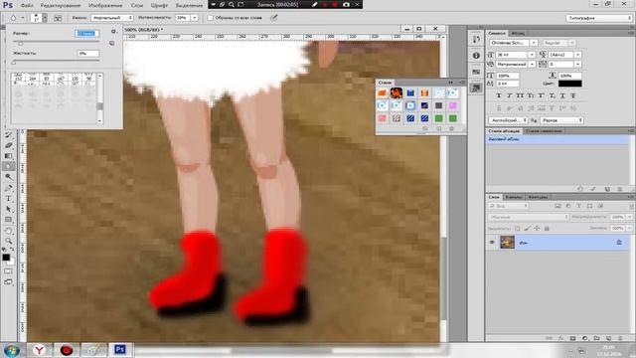The width and height of the screenshot is (636, 358).
Task: Click the text color black swatch
Action: [x=569, y=84]
